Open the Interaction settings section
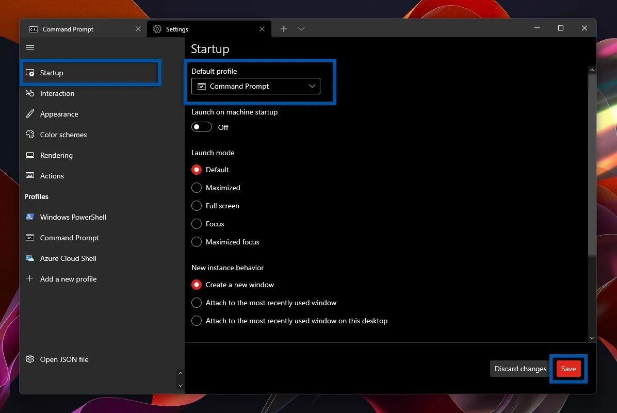617x413 pixels. [57, 93]
